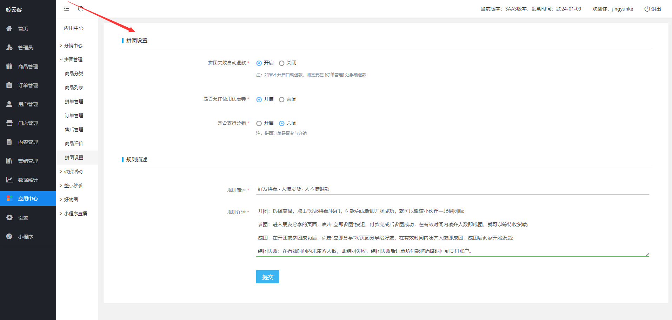The width and height of the screenshot is (672, 320).
Task: Click the marketing icon beside 营销管理
Action: point(9,161)
